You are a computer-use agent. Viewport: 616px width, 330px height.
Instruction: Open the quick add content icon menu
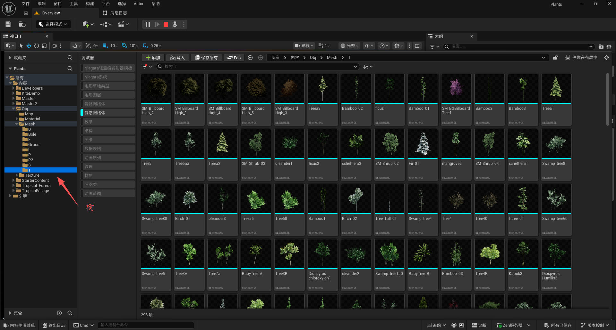click(88, 24)
